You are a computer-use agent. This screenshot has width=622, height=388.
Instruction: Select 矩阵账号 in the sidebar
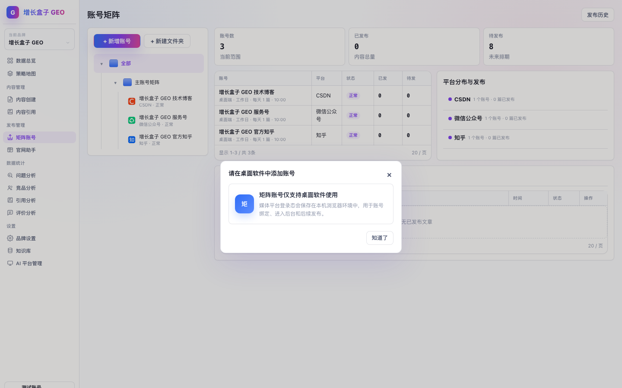pos(39,138)
